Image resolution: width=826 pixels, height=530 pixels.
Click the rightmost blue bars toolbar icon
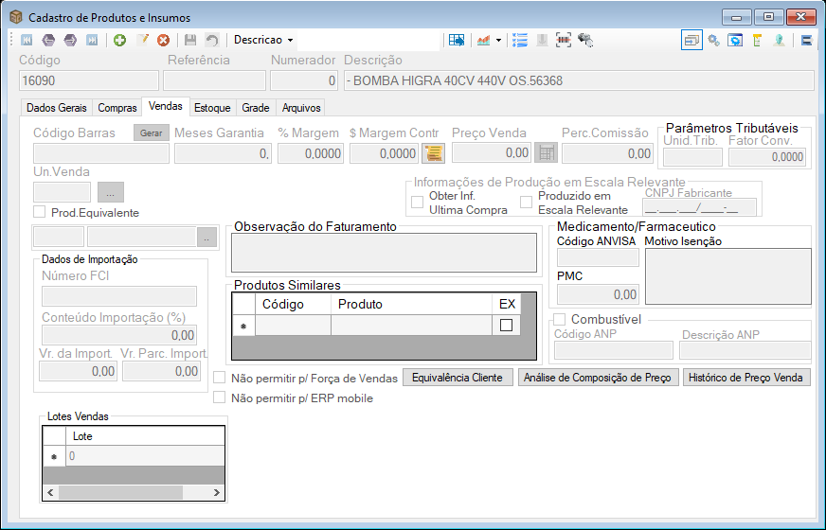pyautogui.click(x=806, y=40)
